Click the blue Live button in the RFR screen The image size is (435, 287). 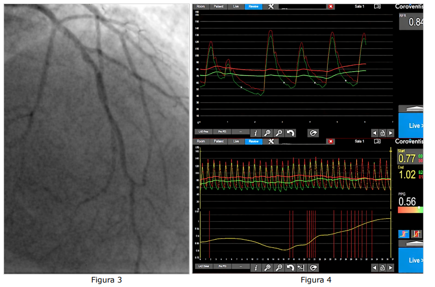[411, 126]
